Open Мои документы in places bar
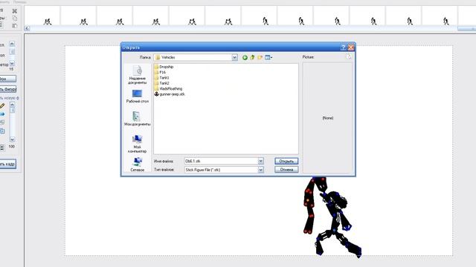The width and height of the screenshot is (476, 267). click(137, 119)
